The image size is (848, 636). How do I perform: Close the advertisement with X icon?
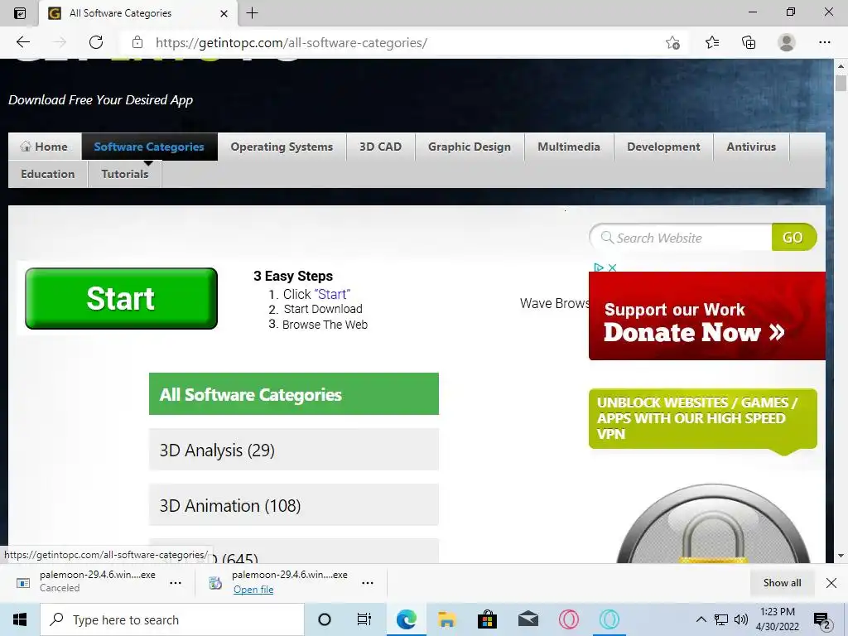point(612,267)
